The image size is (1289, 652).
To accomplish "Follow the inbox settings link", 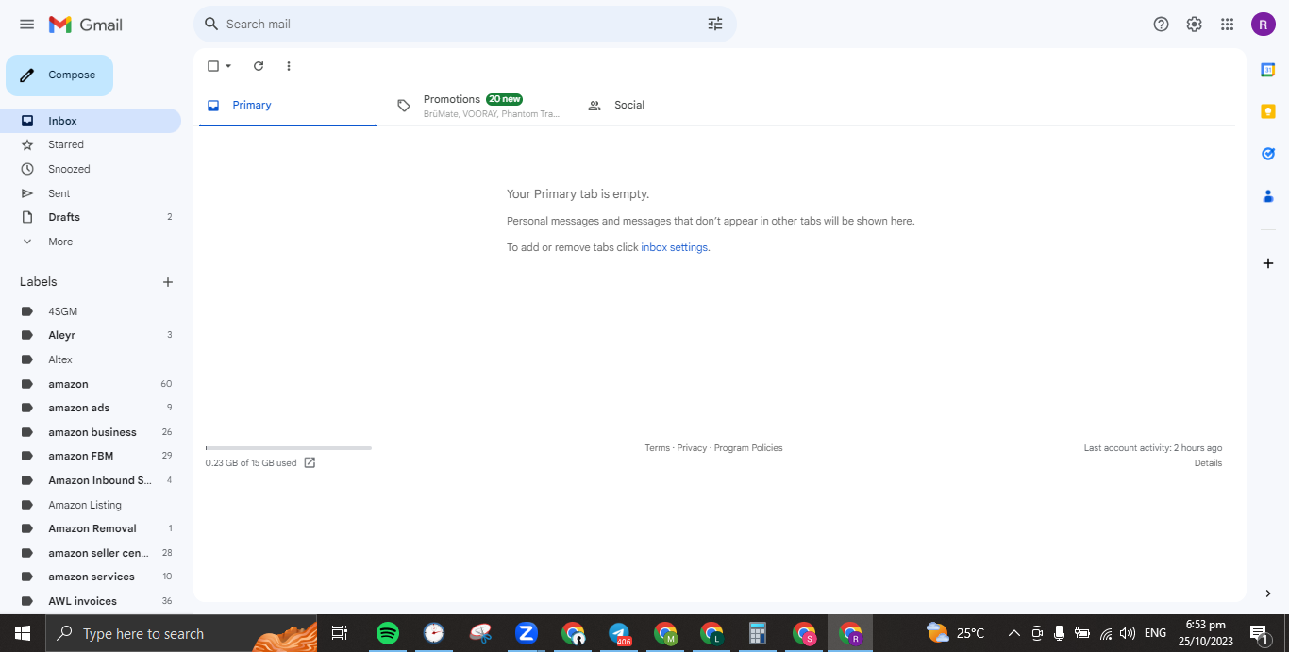I will click(x=674, y=247).
